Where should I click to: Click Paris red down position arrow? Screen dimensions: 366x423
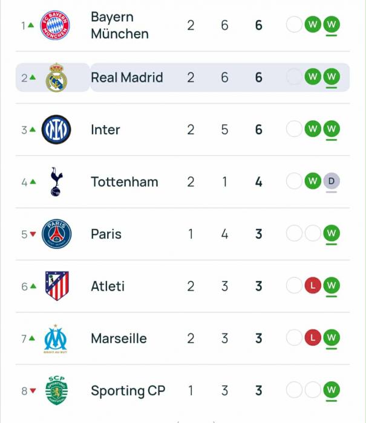click(x=33, y=234)
